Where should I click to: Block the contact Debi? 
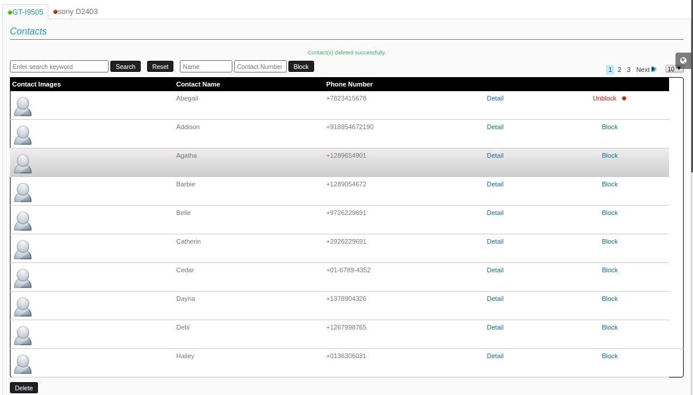(610, 327)
